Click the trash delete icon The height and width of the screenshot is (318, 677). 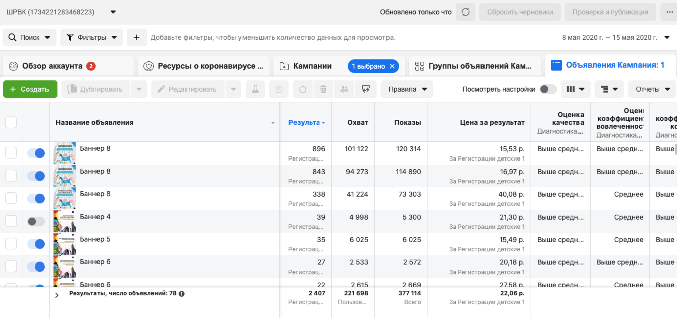[323, 89]
